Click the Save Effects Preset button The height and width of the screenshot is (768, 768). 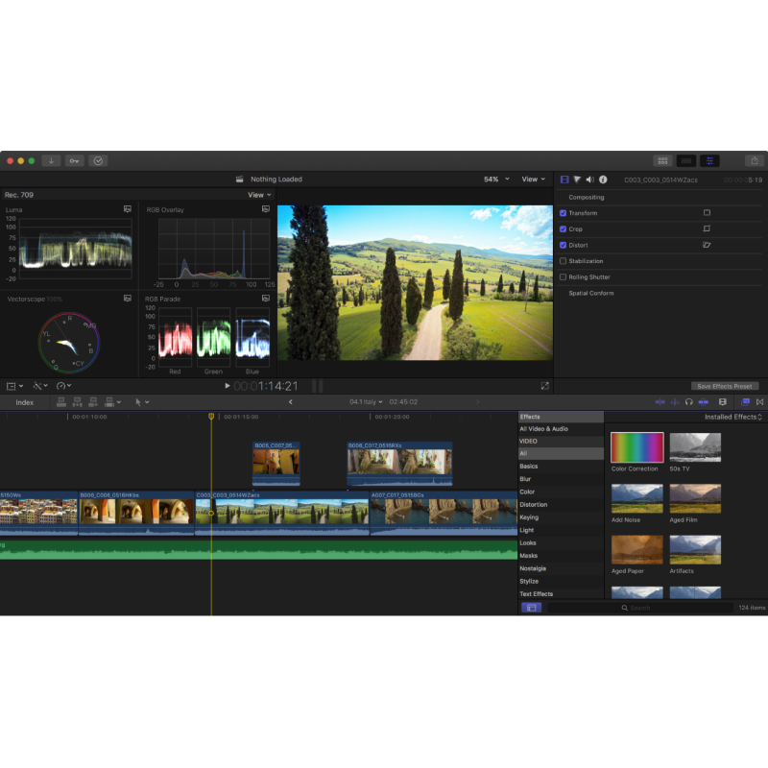point(725,386)
